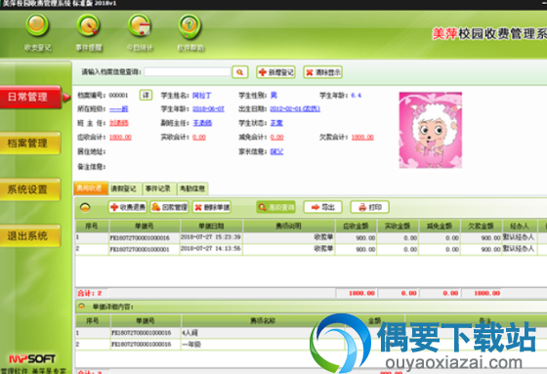Open the 事件提醒 event reminder icon

[x=89, y=32]
